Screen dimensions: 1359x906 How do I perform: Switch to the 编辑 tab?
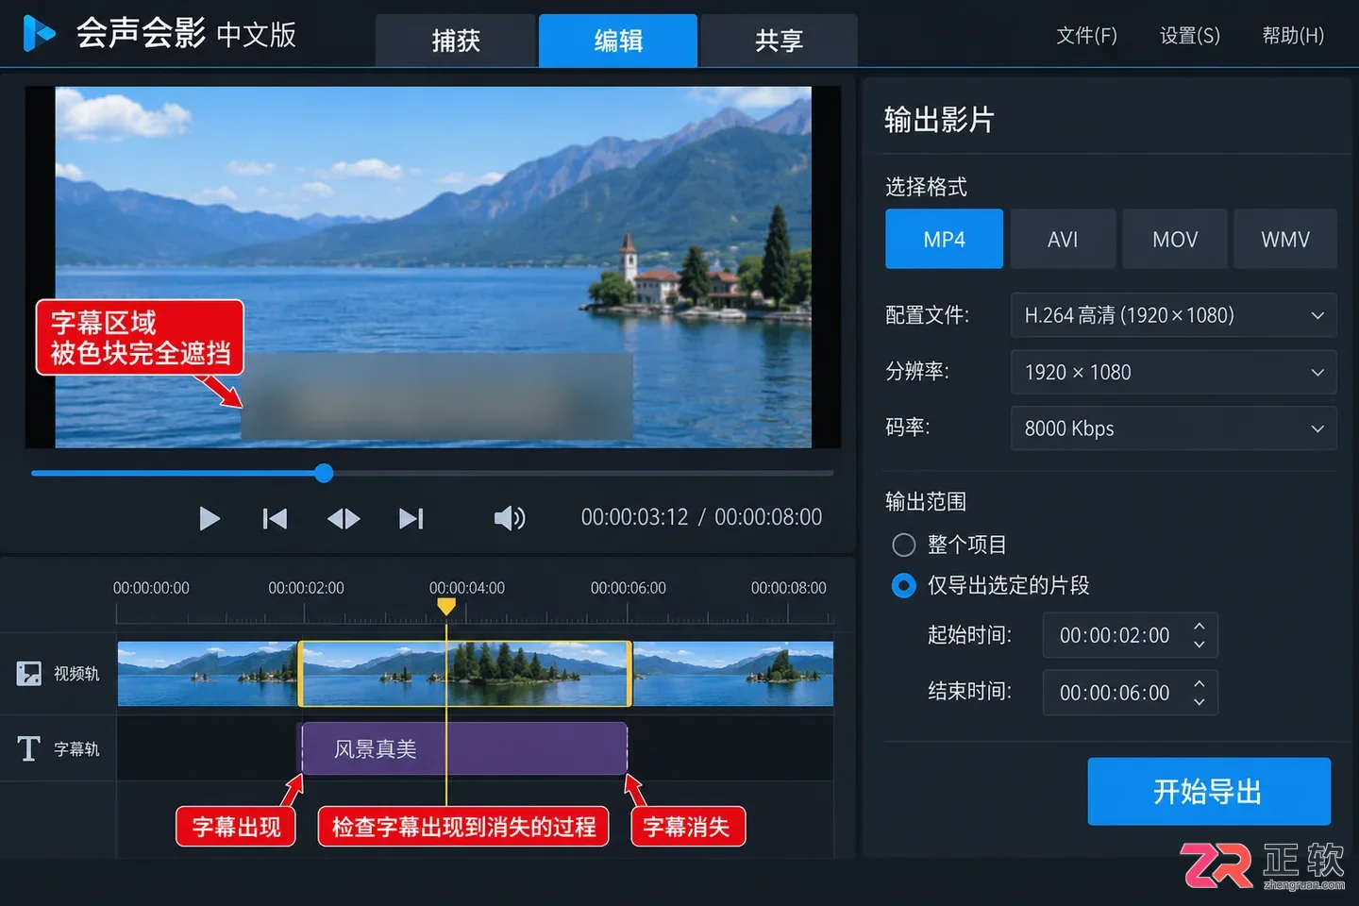tap(618, 41)
